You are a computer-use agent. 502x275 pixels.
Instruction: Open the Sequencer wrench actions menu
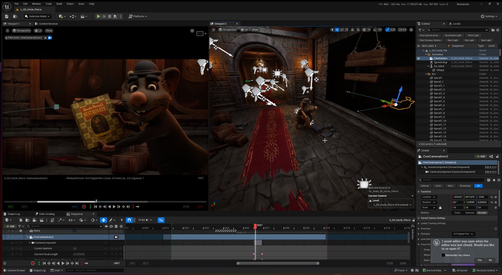(61, 220)
